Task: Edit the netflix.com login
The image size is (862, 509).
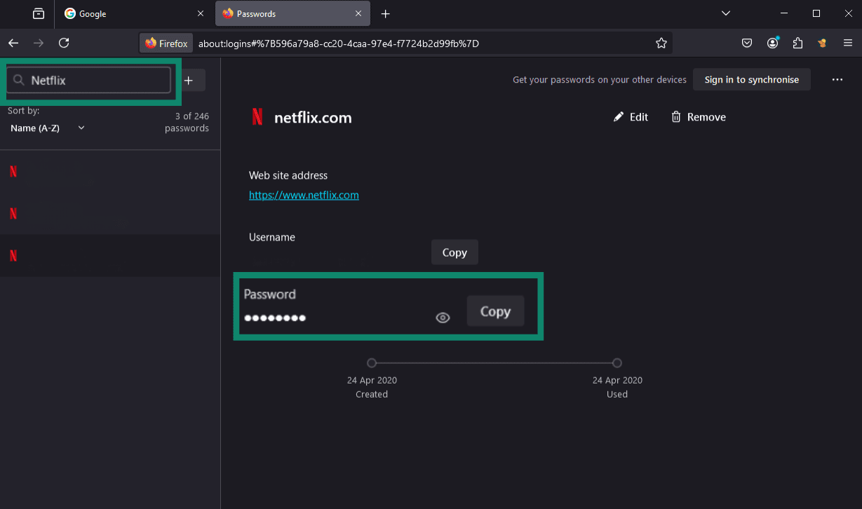Action: click(631, 117)
